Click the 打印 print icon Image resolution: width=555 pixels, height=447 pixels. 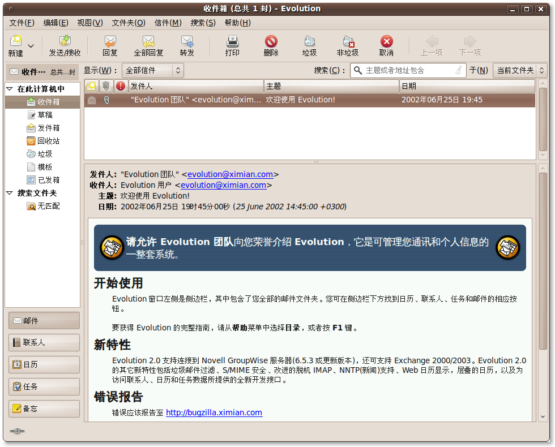click(x=233, y=41)
